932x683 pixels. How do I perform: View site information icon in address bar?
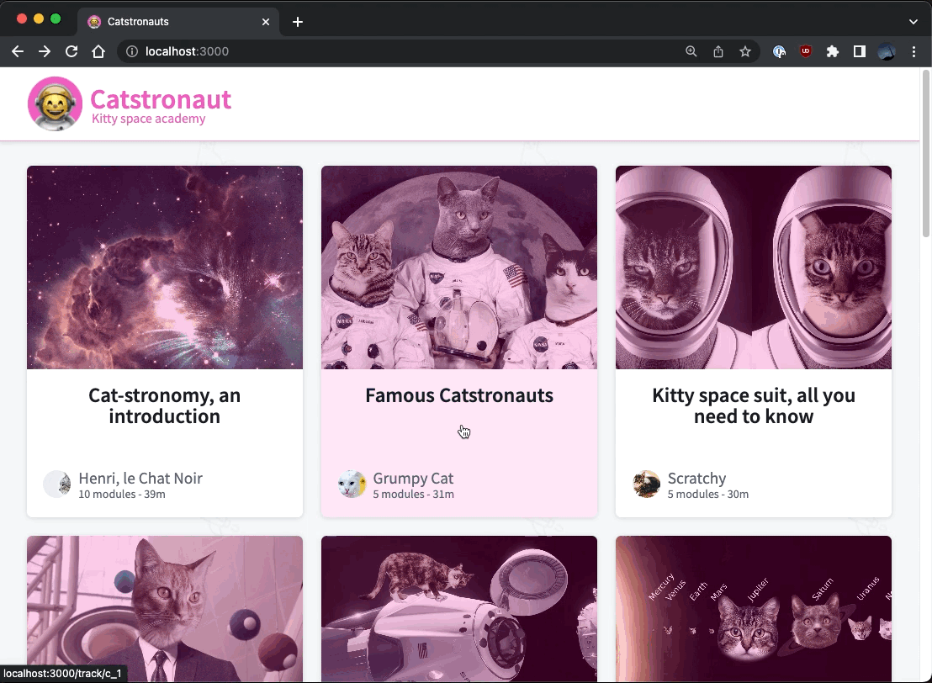(x=132, y=51)
